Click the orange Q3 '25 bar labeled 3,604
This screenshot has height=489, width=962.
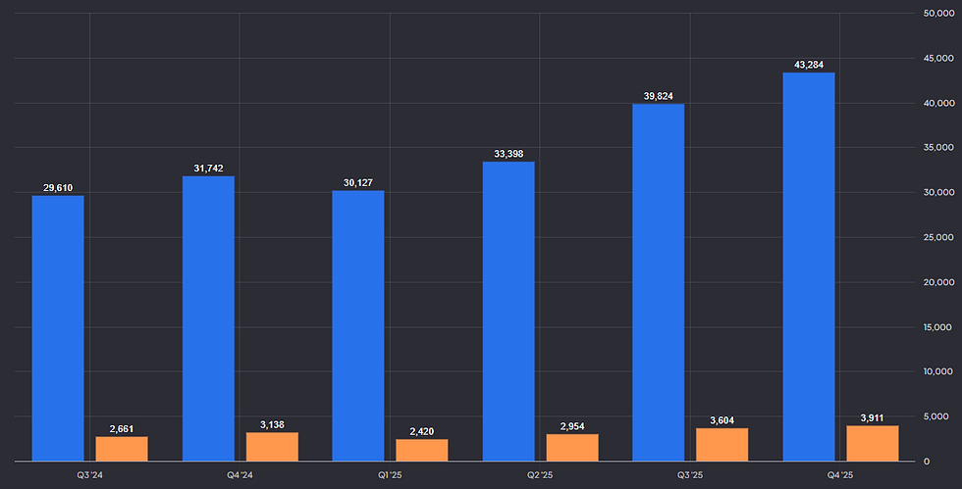(x=722, y=444)
